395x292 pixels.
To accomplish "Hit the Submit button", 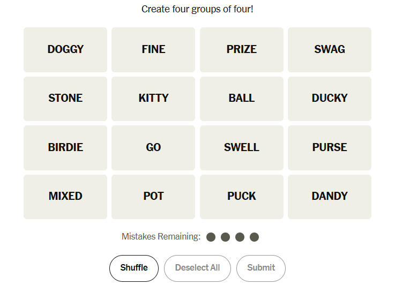I will [x=261, y=268].
